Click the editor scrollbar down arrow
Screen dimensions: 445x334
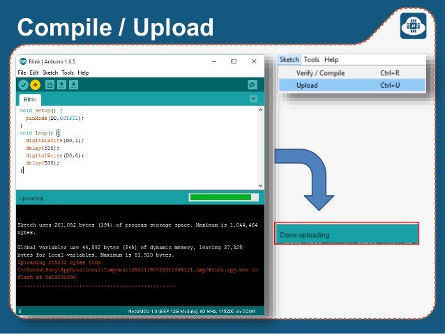coord(261,185)
